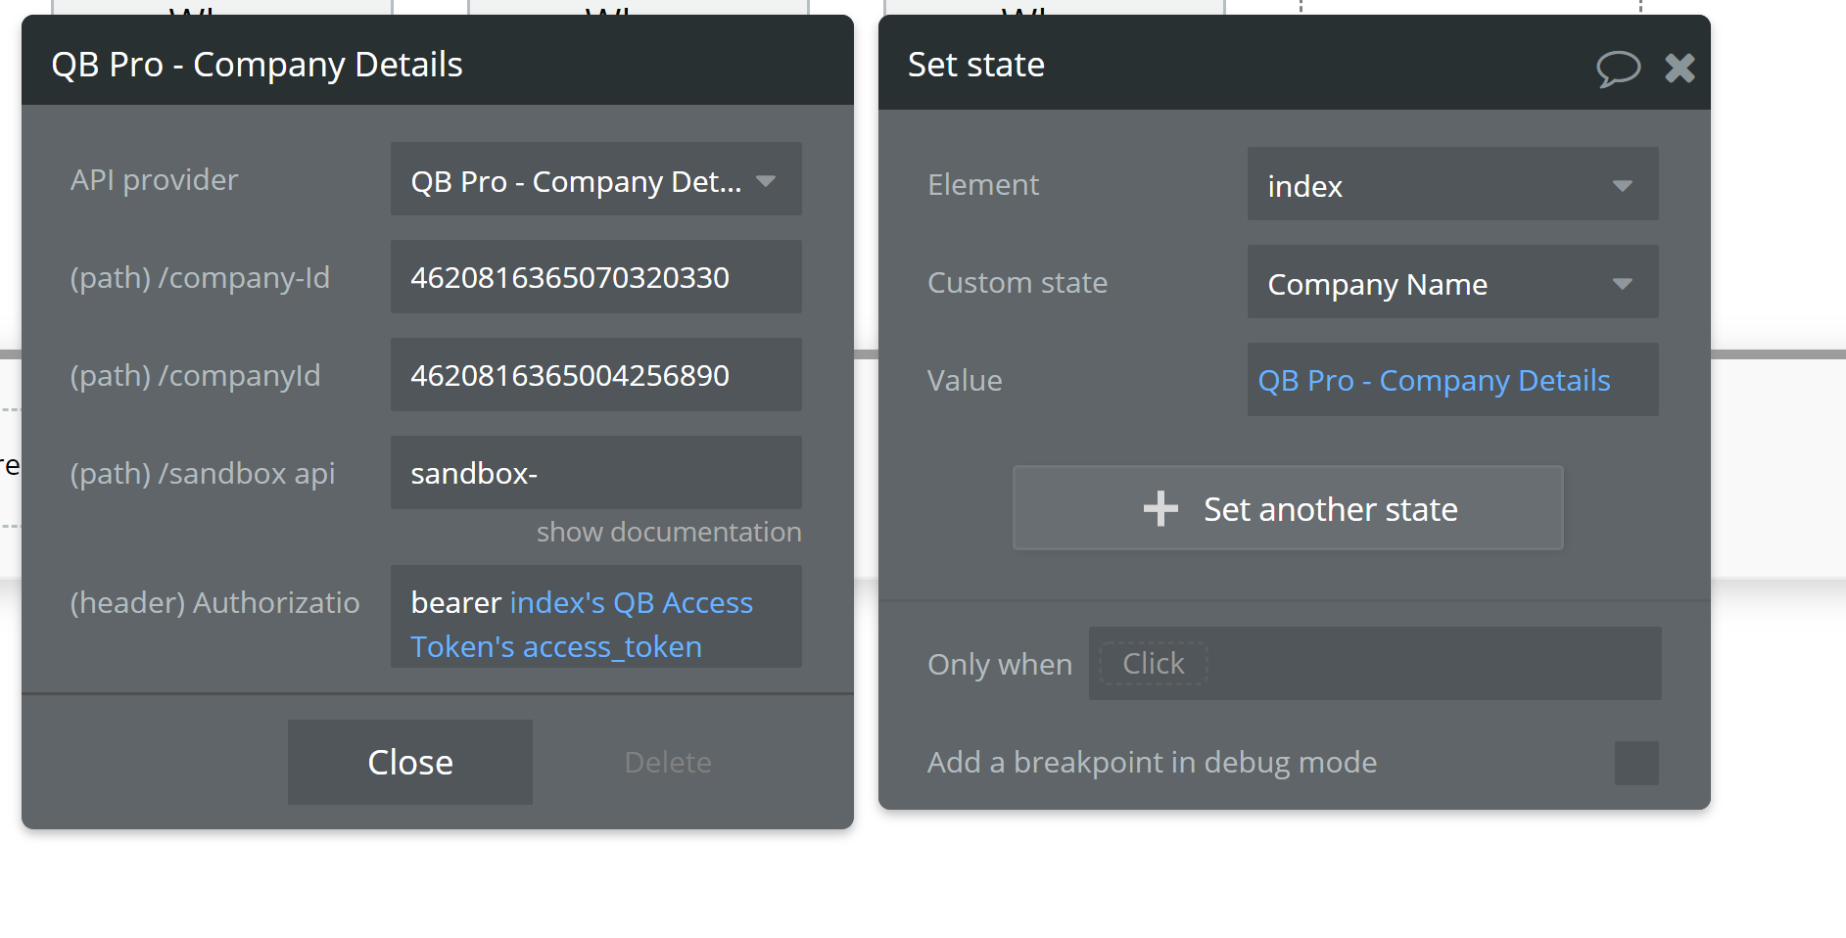Select the QB Pro - Company Details panel title
The height and width of the screenshot is (938, 1846).
pos(257,65)
